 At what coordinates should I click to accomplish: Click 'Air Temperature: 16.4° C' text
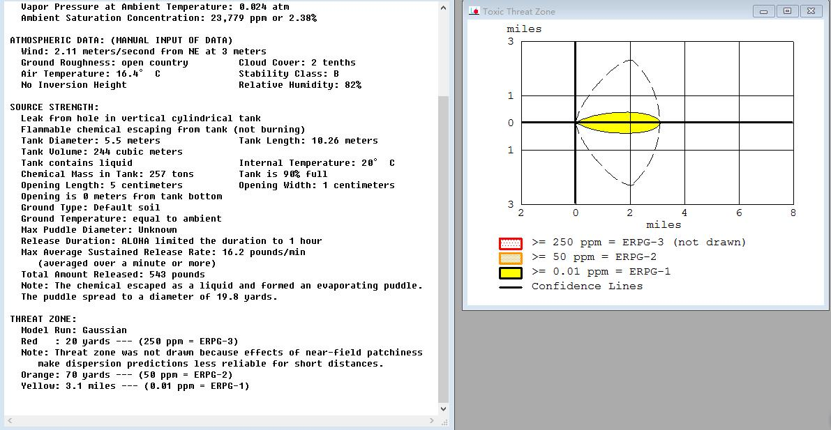[x=91, y=74]
